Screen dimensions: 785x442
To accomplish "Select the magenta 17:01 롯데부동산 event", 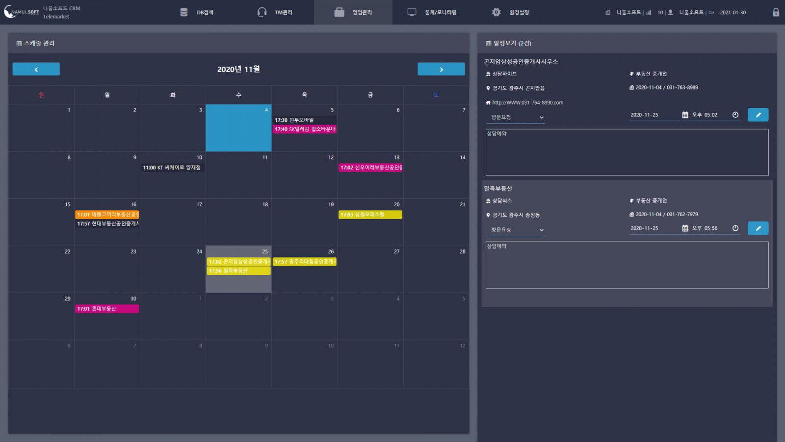I will (x=107, y=309).
